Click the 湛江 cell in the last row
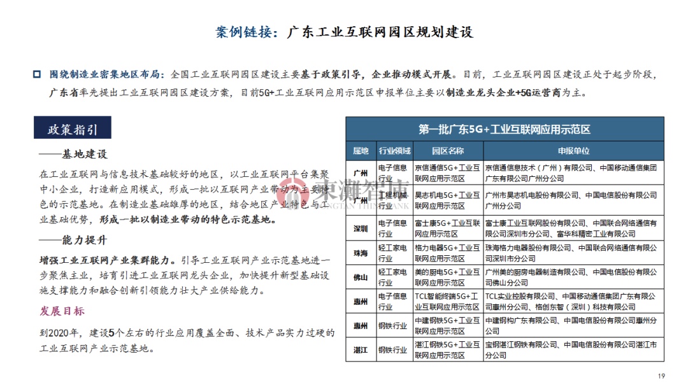This screenshot has height=387, width=688. point(361,350)
